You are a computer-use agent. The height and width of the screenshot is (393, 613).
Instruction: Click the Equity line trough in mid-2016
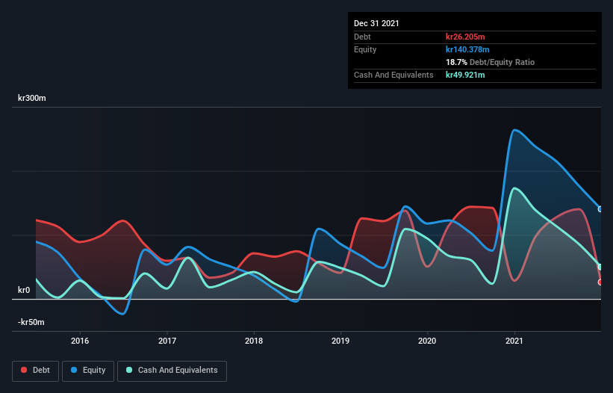coord(122,314)
